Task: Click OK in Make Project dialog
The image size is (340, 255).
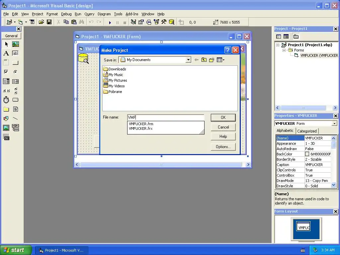Action: pyautogui.click(x=223, y=118)
